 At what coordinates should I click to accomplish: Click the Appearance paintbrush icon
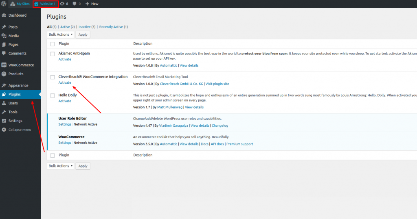coord(4,85)
